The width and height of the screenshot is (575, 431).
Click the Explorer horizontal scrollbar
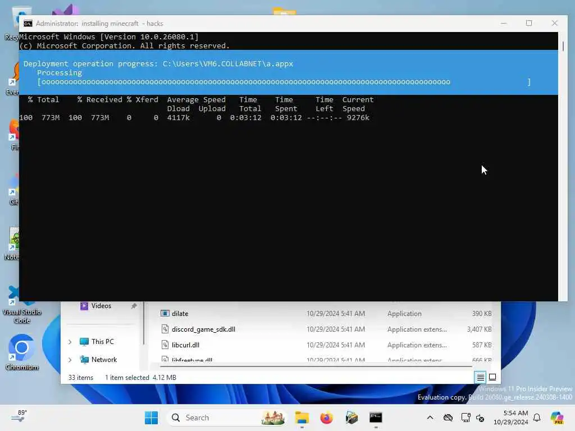click(316, 366)
